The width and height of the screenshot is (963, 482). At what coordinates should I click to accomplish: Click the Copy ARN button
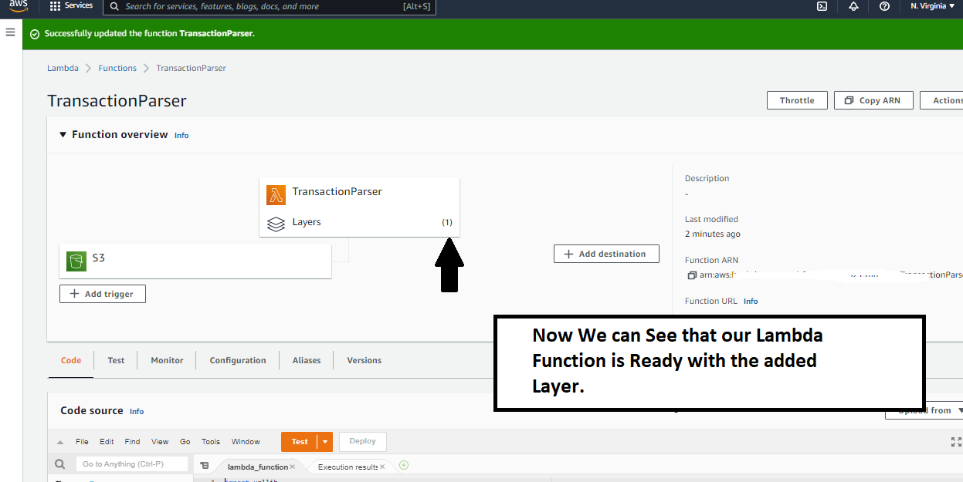(873, 100)
